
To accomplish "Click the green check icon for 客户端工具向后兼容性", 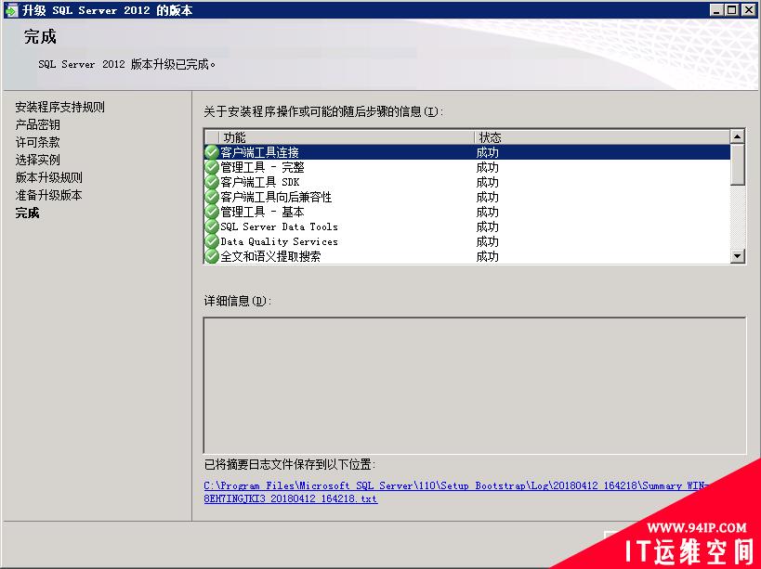I will [212, 197].
